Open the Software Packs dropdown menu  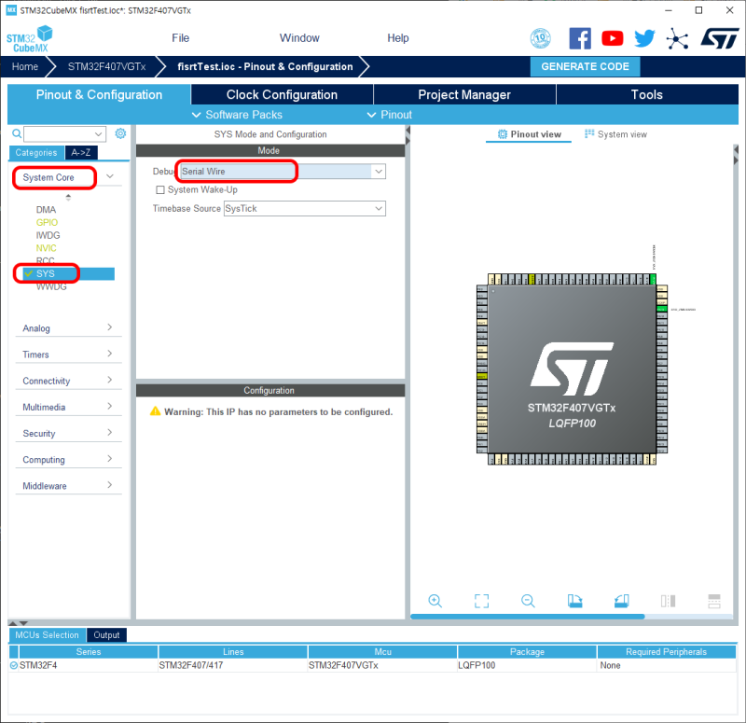click(237, 115)
